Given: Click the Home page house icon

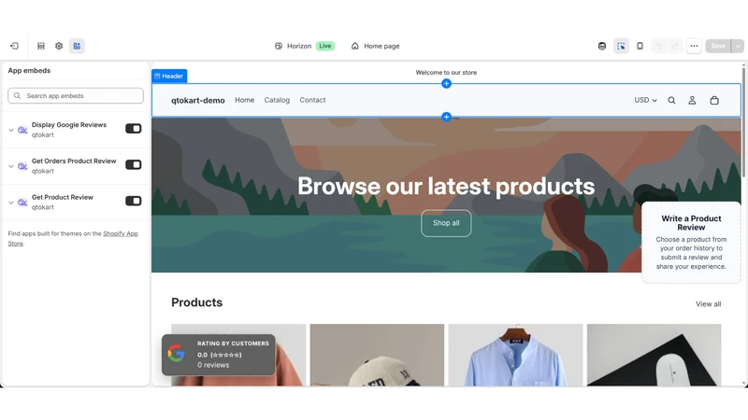Looking at the screenshot, I should [355, 46].
